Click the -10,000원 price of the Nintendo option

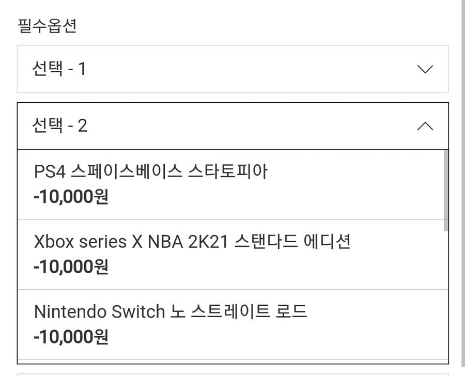tap(71, 336)
